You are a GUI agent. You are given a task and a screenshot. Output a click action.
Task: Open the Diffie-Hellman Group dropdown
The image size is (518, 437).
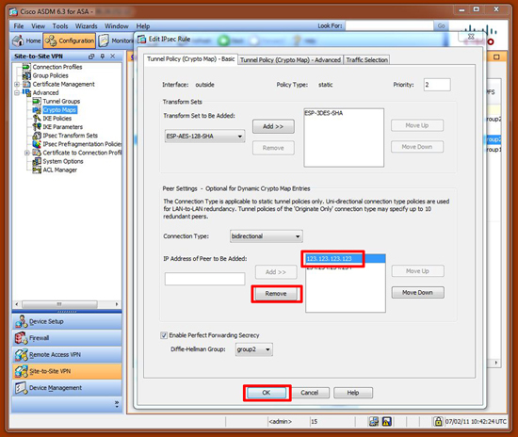pos(254,349)
